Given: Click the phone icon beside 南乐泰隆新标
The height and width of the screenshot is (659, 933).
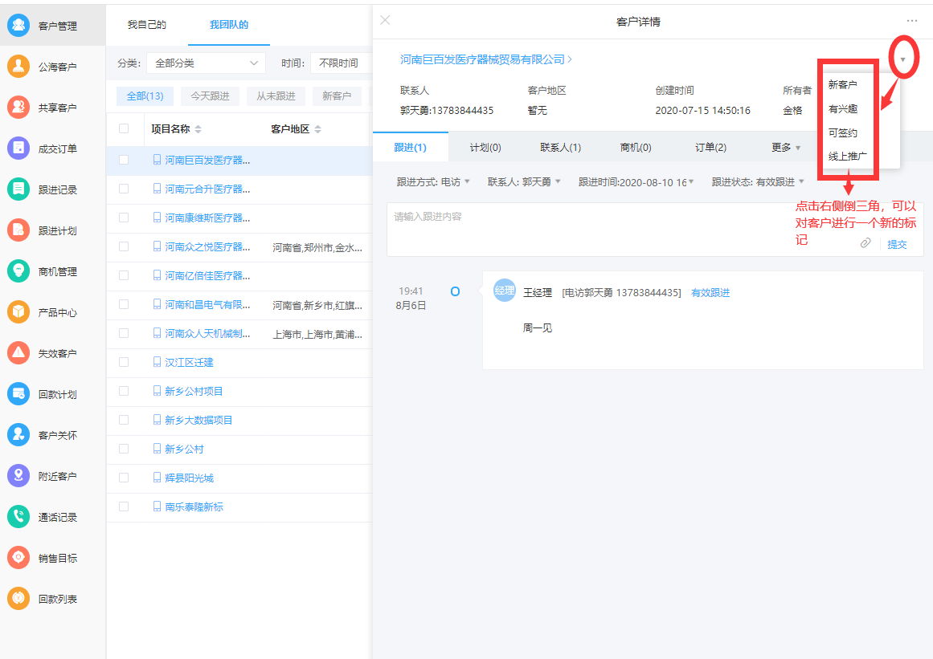Looking at the screenshot, I should click(x=157, y=506).
